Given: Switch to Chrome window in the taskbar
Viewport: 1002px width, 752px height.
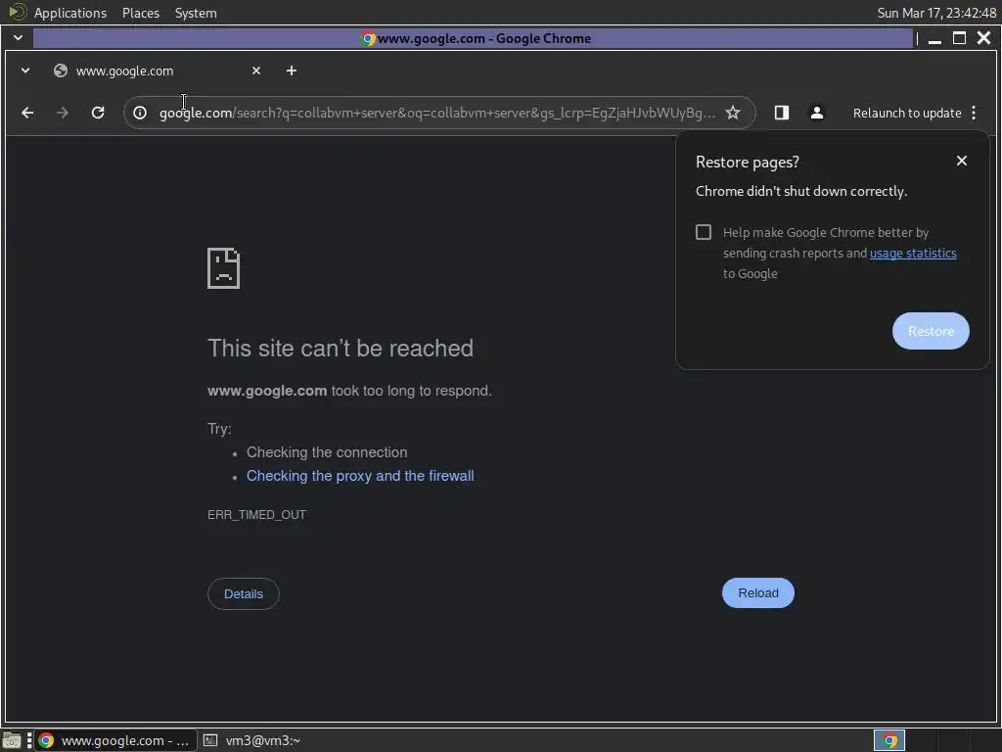Looking at the screenshot, I should tap(115, 741).
